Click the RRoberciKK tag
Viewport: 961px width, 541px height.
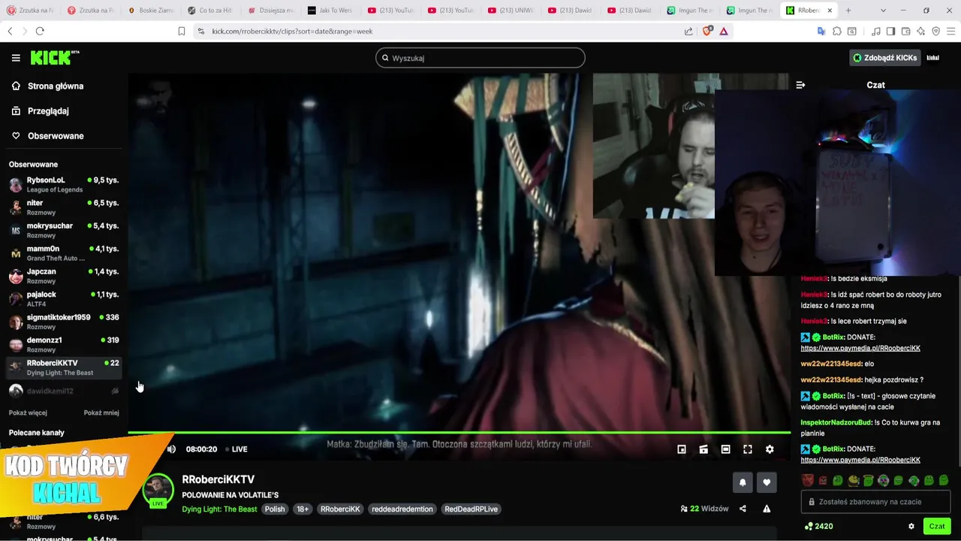[x=340, y=509]
